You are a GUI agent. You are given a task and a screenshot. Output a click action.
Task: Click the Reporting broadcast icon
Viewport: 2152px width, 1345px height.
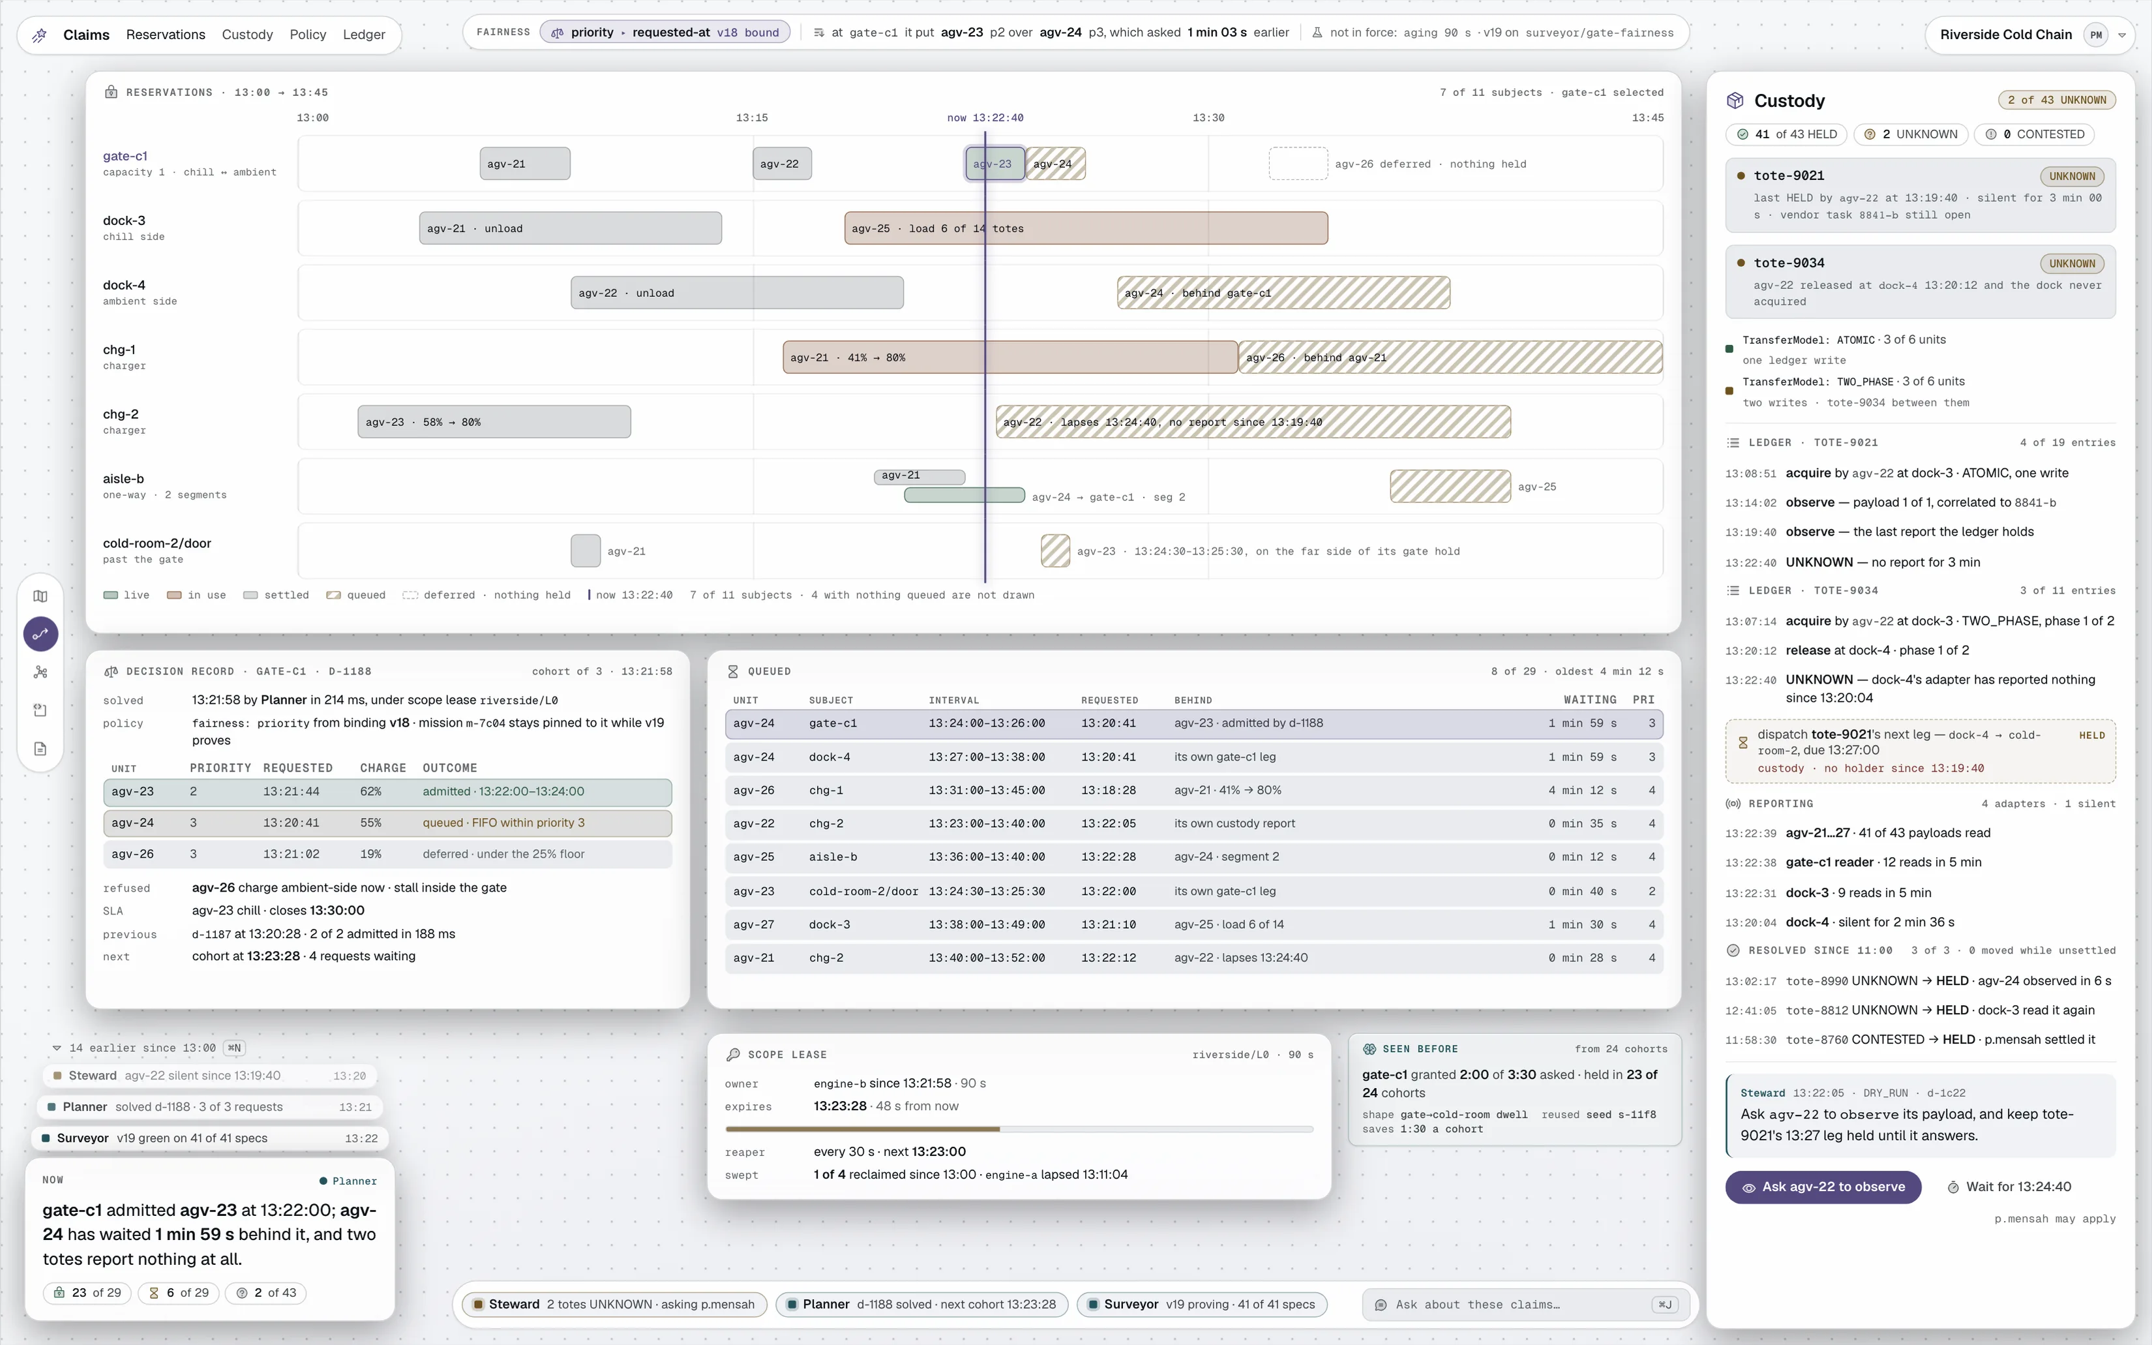[x=1733, y=803]
